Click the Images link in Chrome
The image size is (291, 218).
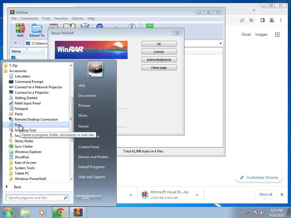[261, 34]
